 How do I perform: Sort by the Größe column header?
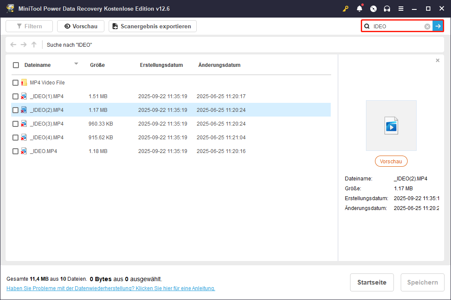[x=98, y=65]
